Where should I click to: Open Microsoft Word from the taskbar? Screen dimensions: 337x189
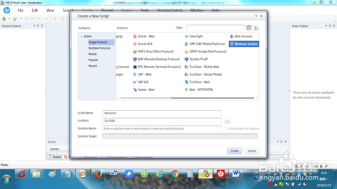(x=236, y=174)
